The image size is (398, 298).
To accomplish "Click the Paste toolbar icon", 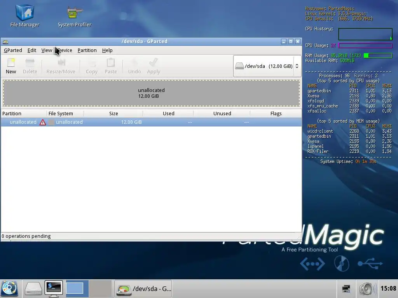I will point(111,66).
